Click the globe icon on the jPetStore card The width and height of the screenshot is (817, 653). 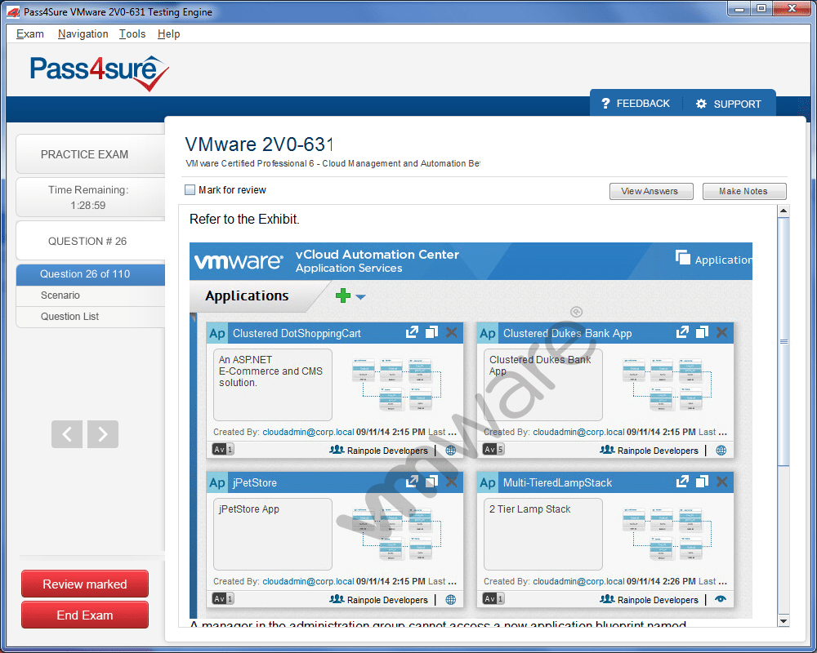pyautogui.click(x=449, y=600)
